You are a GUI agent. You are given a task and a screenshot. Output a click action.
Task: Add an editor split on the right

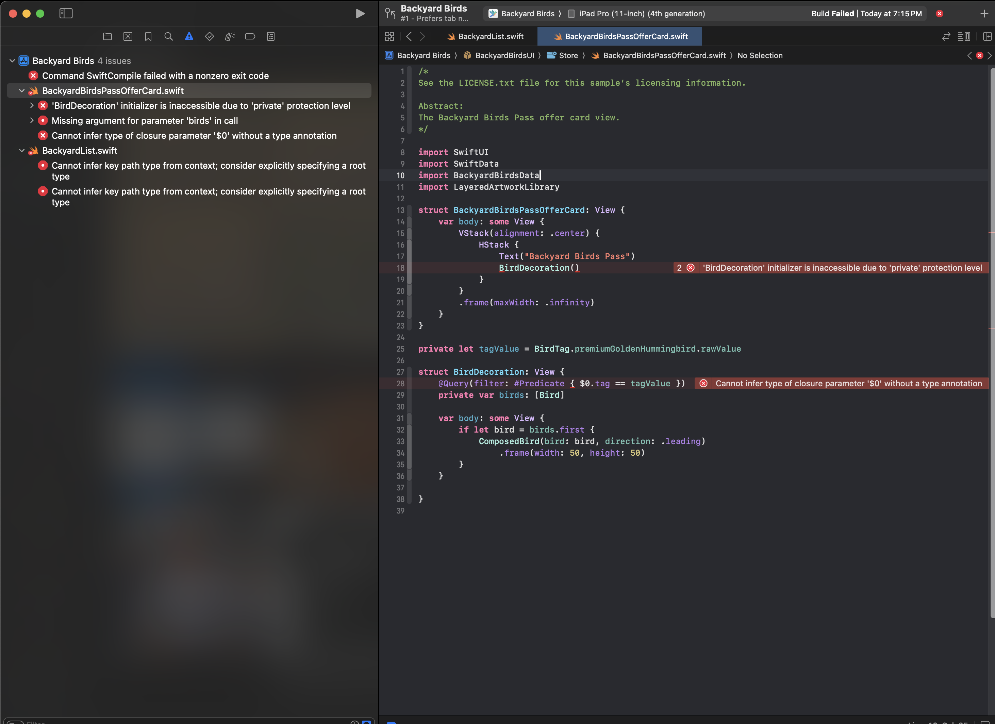coord(987,36)
